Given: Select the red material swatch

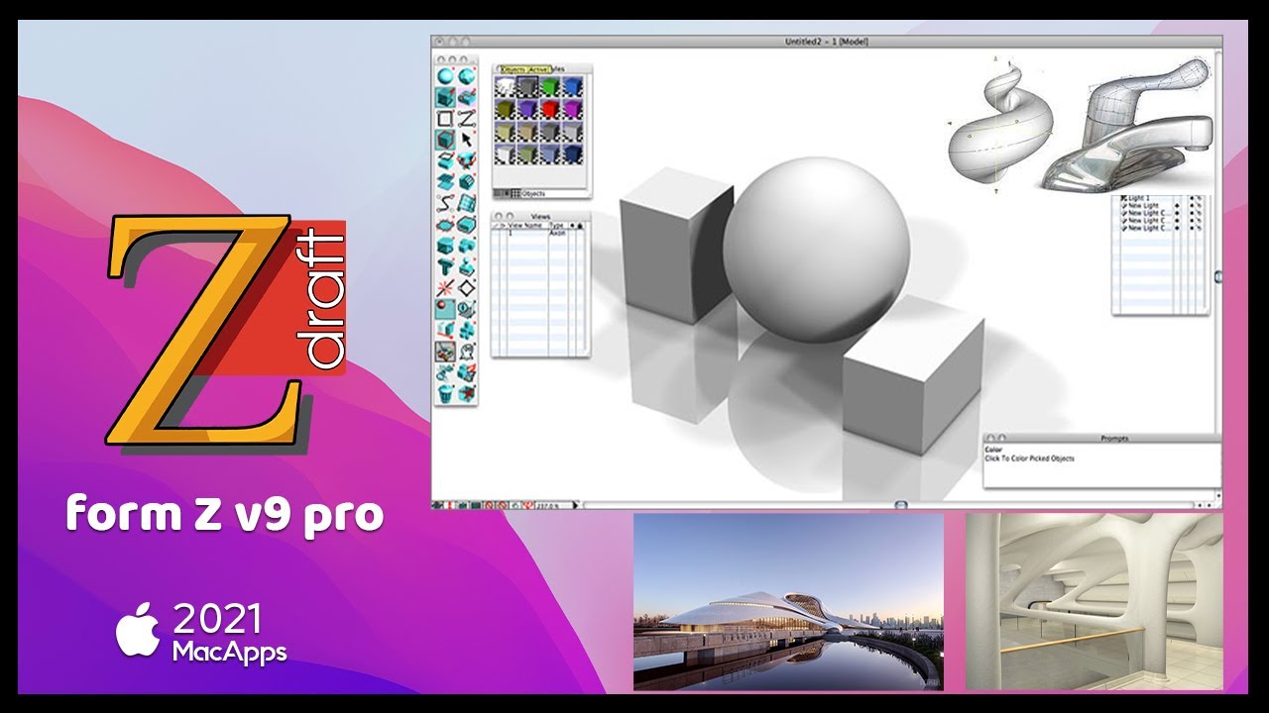Looking at the screenshot, I should coord(549,108).
